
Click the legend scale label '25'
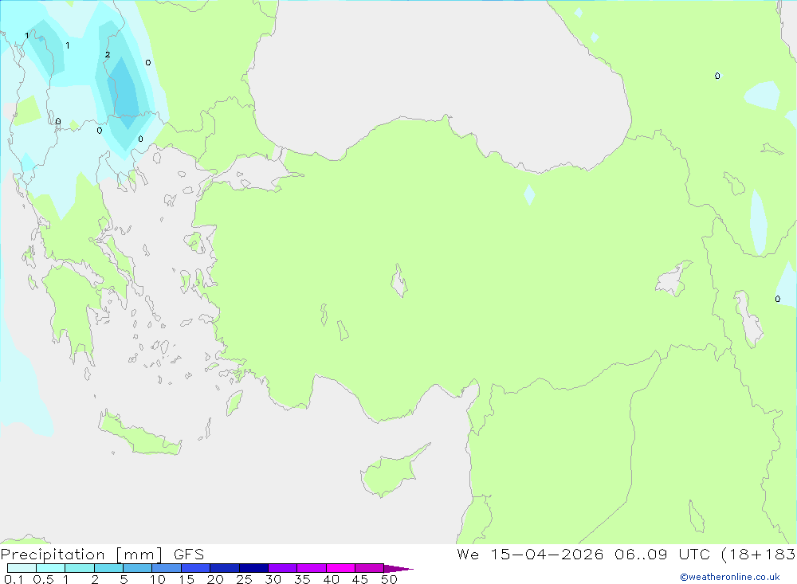click(244, 579)
